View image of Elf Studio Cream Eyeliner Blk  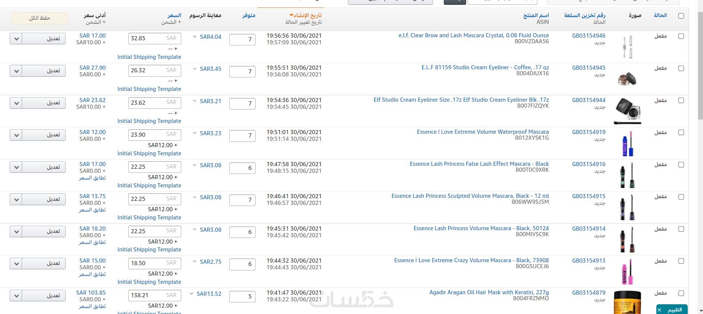(x=627, y=111)
